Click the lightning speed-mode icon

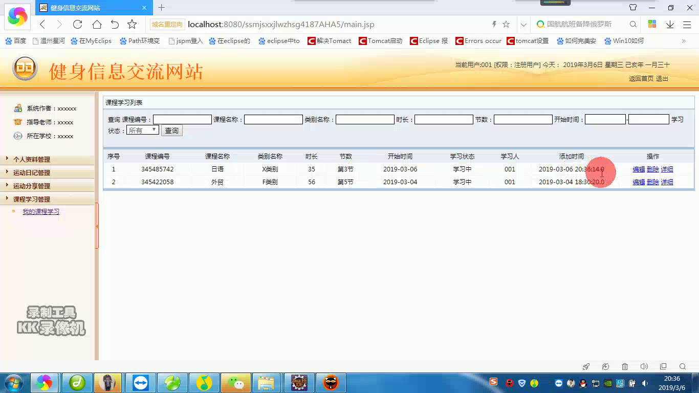pos(494,24)
